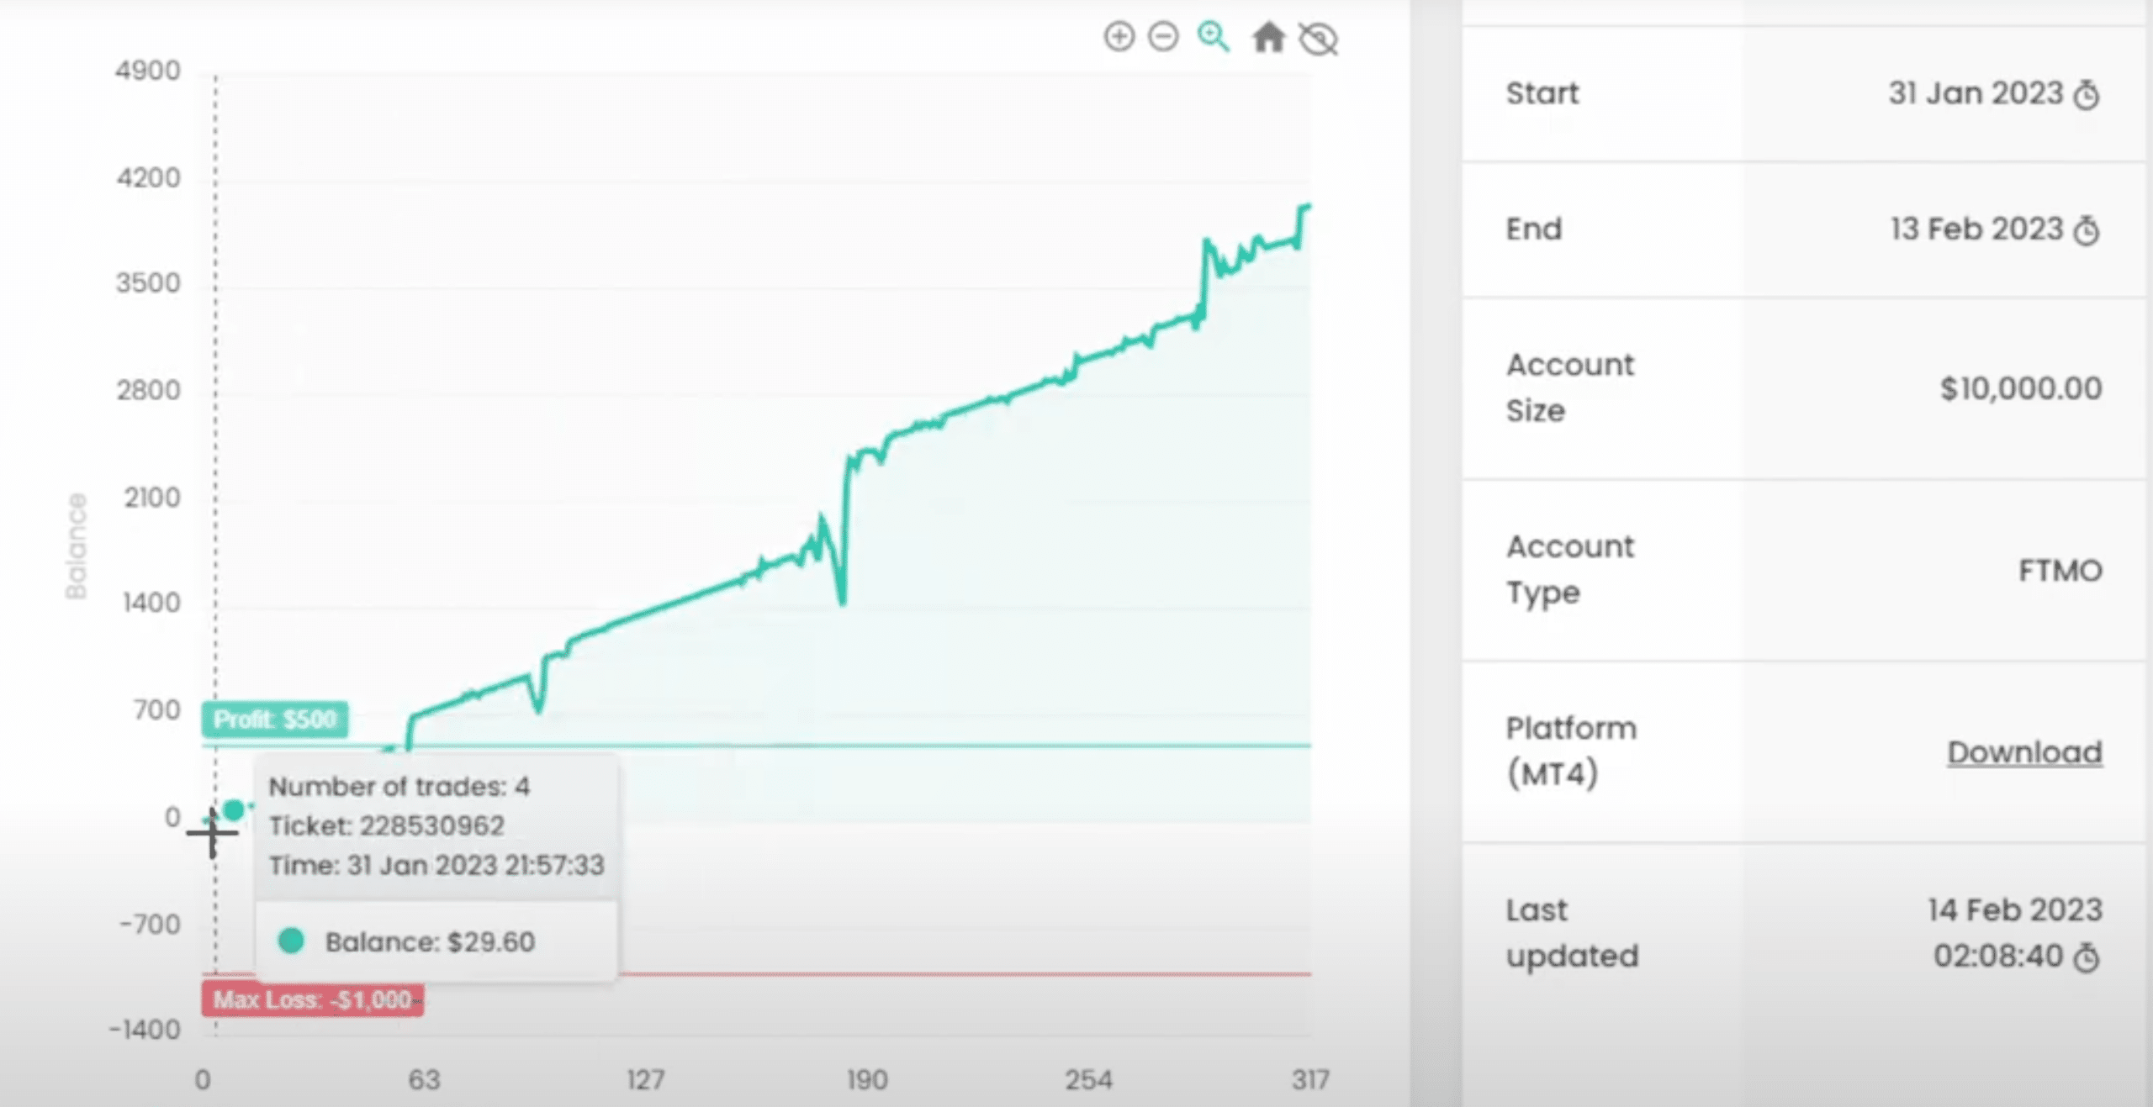Click the clock icon beside End date
This screenshot has width=2153, height=1107.
2087,230
